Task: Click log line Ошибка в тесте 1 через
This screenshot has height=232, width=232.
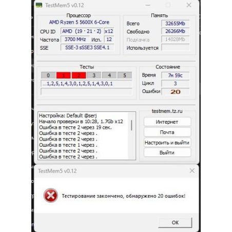Action: click(x=68, y=145)
